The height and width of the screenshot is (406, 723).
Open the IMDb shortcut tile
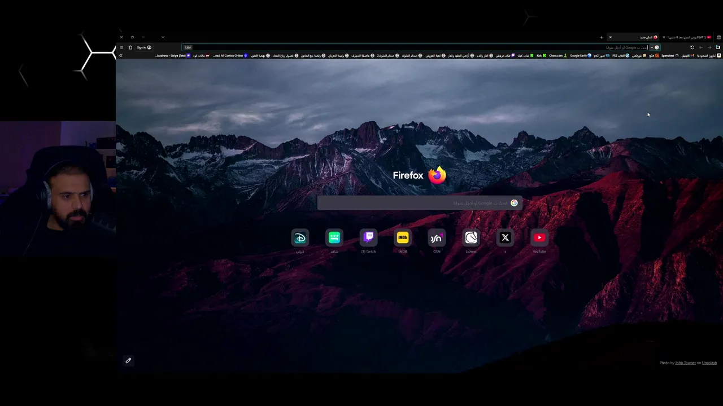tap(403, 238)
